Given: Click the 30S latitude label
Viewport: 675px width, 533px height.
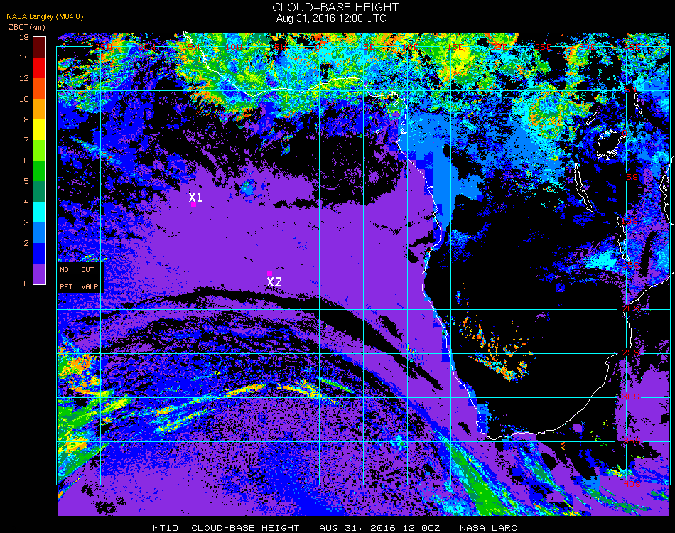Looking at the screenshot, I should pyautogui.click(x=631, y=397).
